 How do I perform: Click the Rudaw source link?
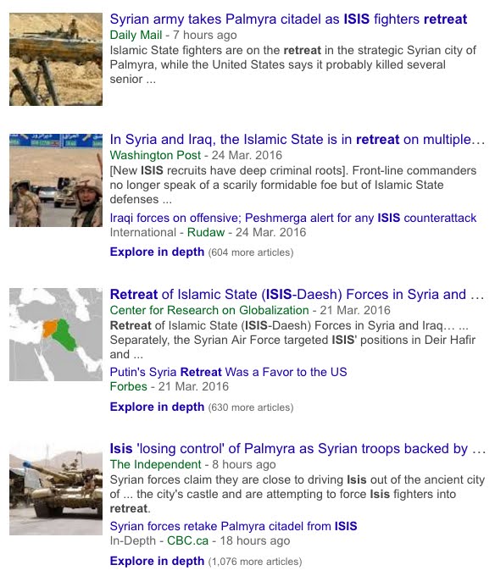coord(206,232)
